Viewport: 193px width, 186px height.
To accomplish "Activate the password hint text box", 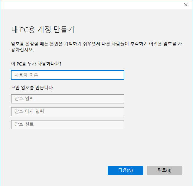I will point(67,125).
